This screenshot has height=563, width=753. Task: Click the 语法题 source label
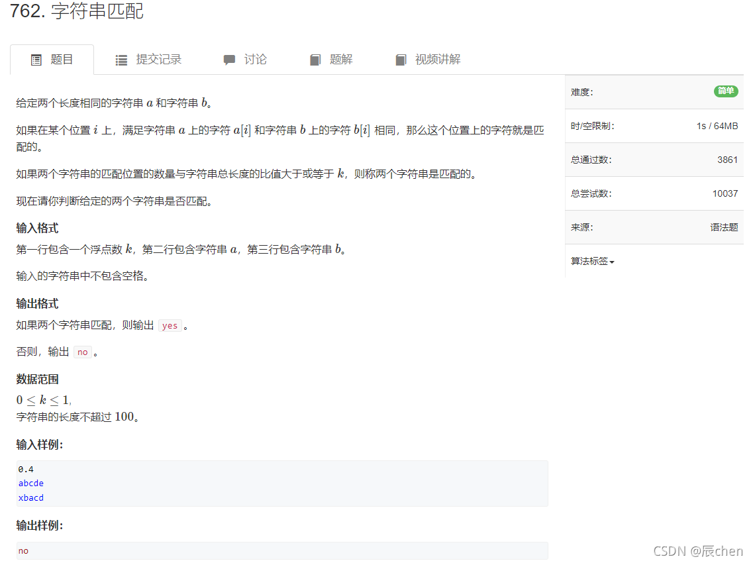pyautogui.click(x=725, y=227)
